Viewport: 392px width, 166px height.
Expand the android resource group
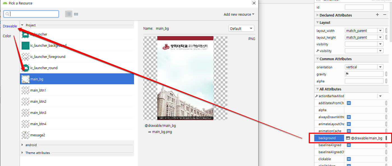[22, 145]
